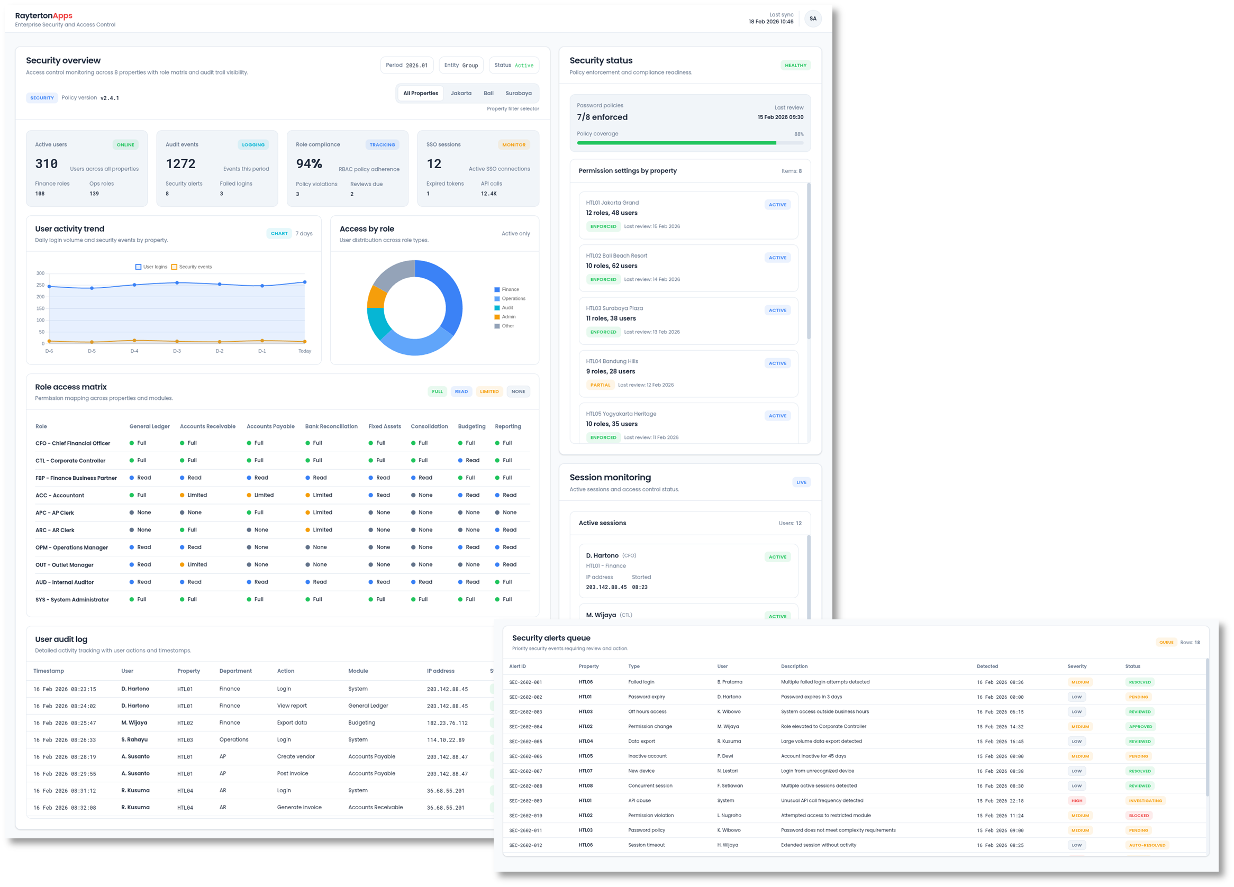Open the Entity Group dropdown

tap(461, 65)
